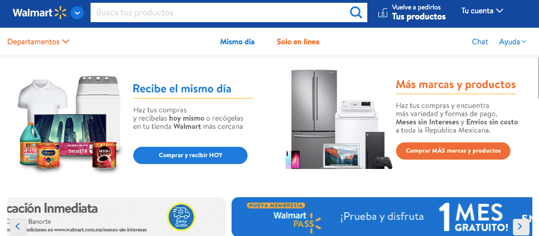This screenshot has width=539, height=236.
Task: Click Comprar y recibir HOY button
Action: point(191,155)
